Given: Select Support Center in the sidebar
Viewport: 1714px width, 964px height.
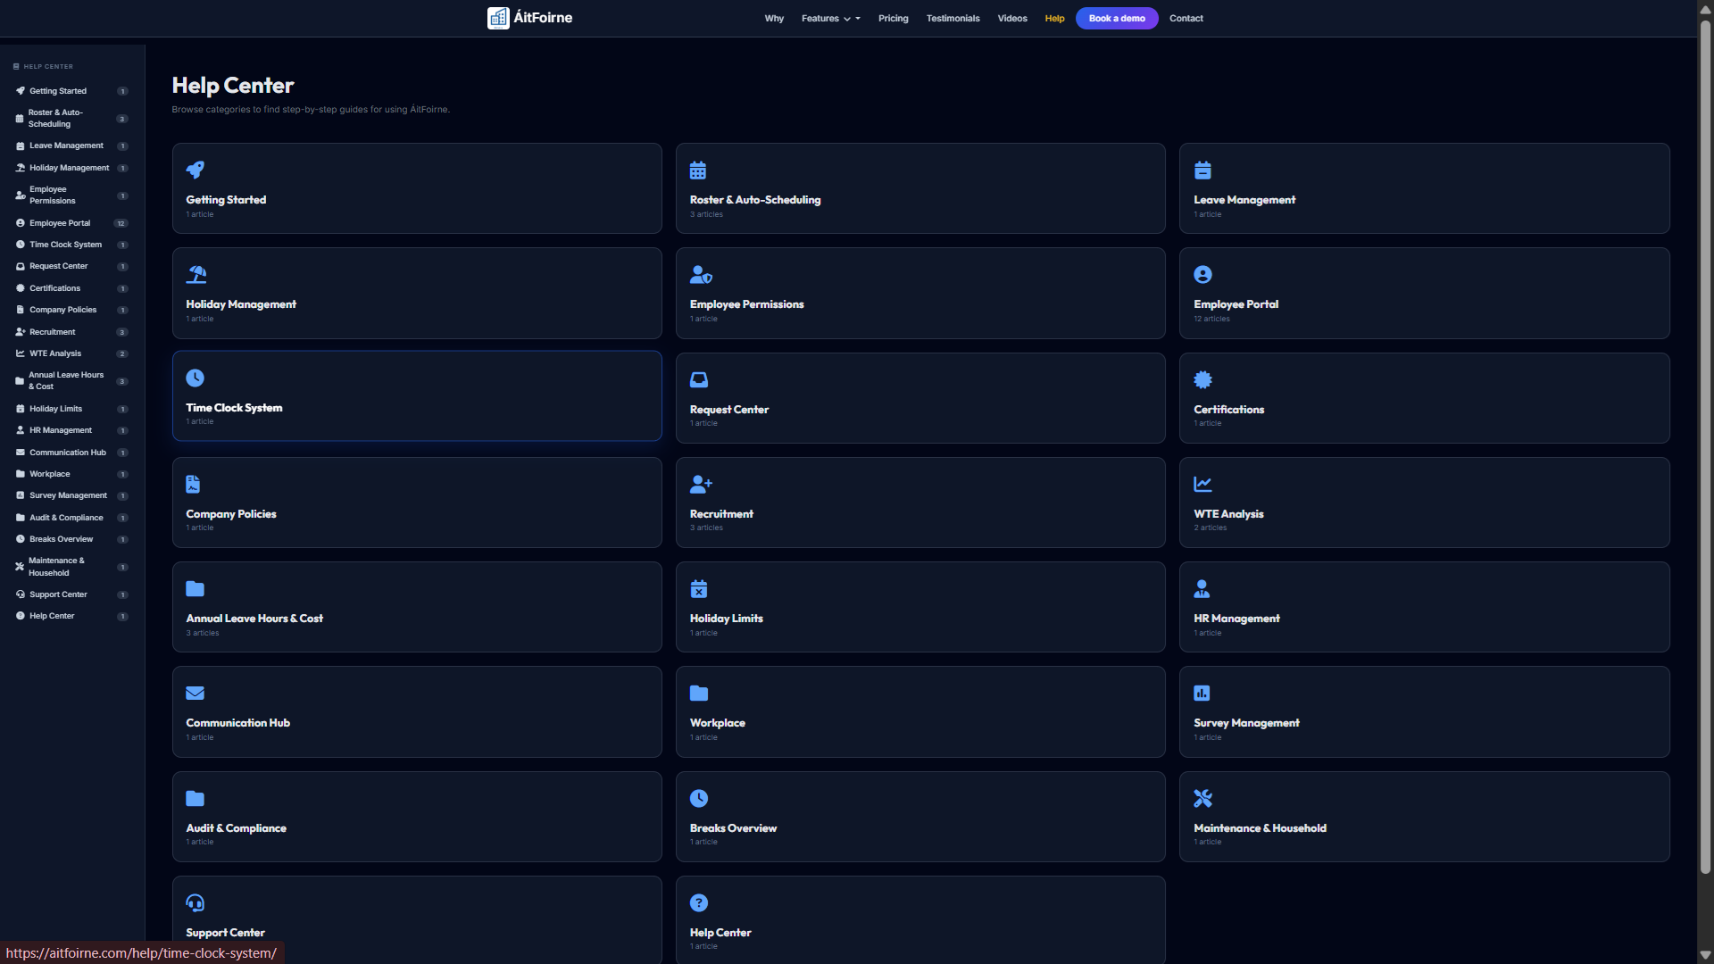Looking at the screenshot, I should 72,594.
